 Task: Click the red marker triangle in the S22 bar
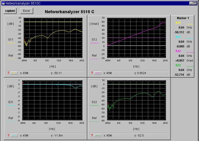click(92, 135)
